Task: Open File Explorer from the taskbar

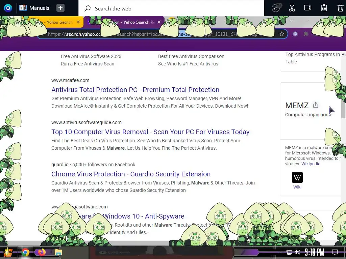Action: 58,252
